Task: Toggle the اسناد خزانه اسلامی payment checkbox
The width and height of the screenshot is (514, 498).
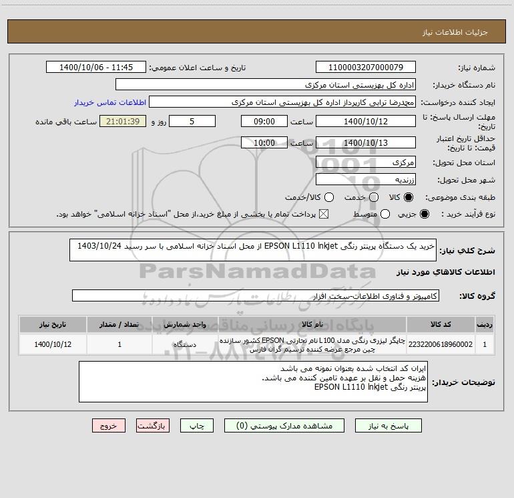Action: 324,214
